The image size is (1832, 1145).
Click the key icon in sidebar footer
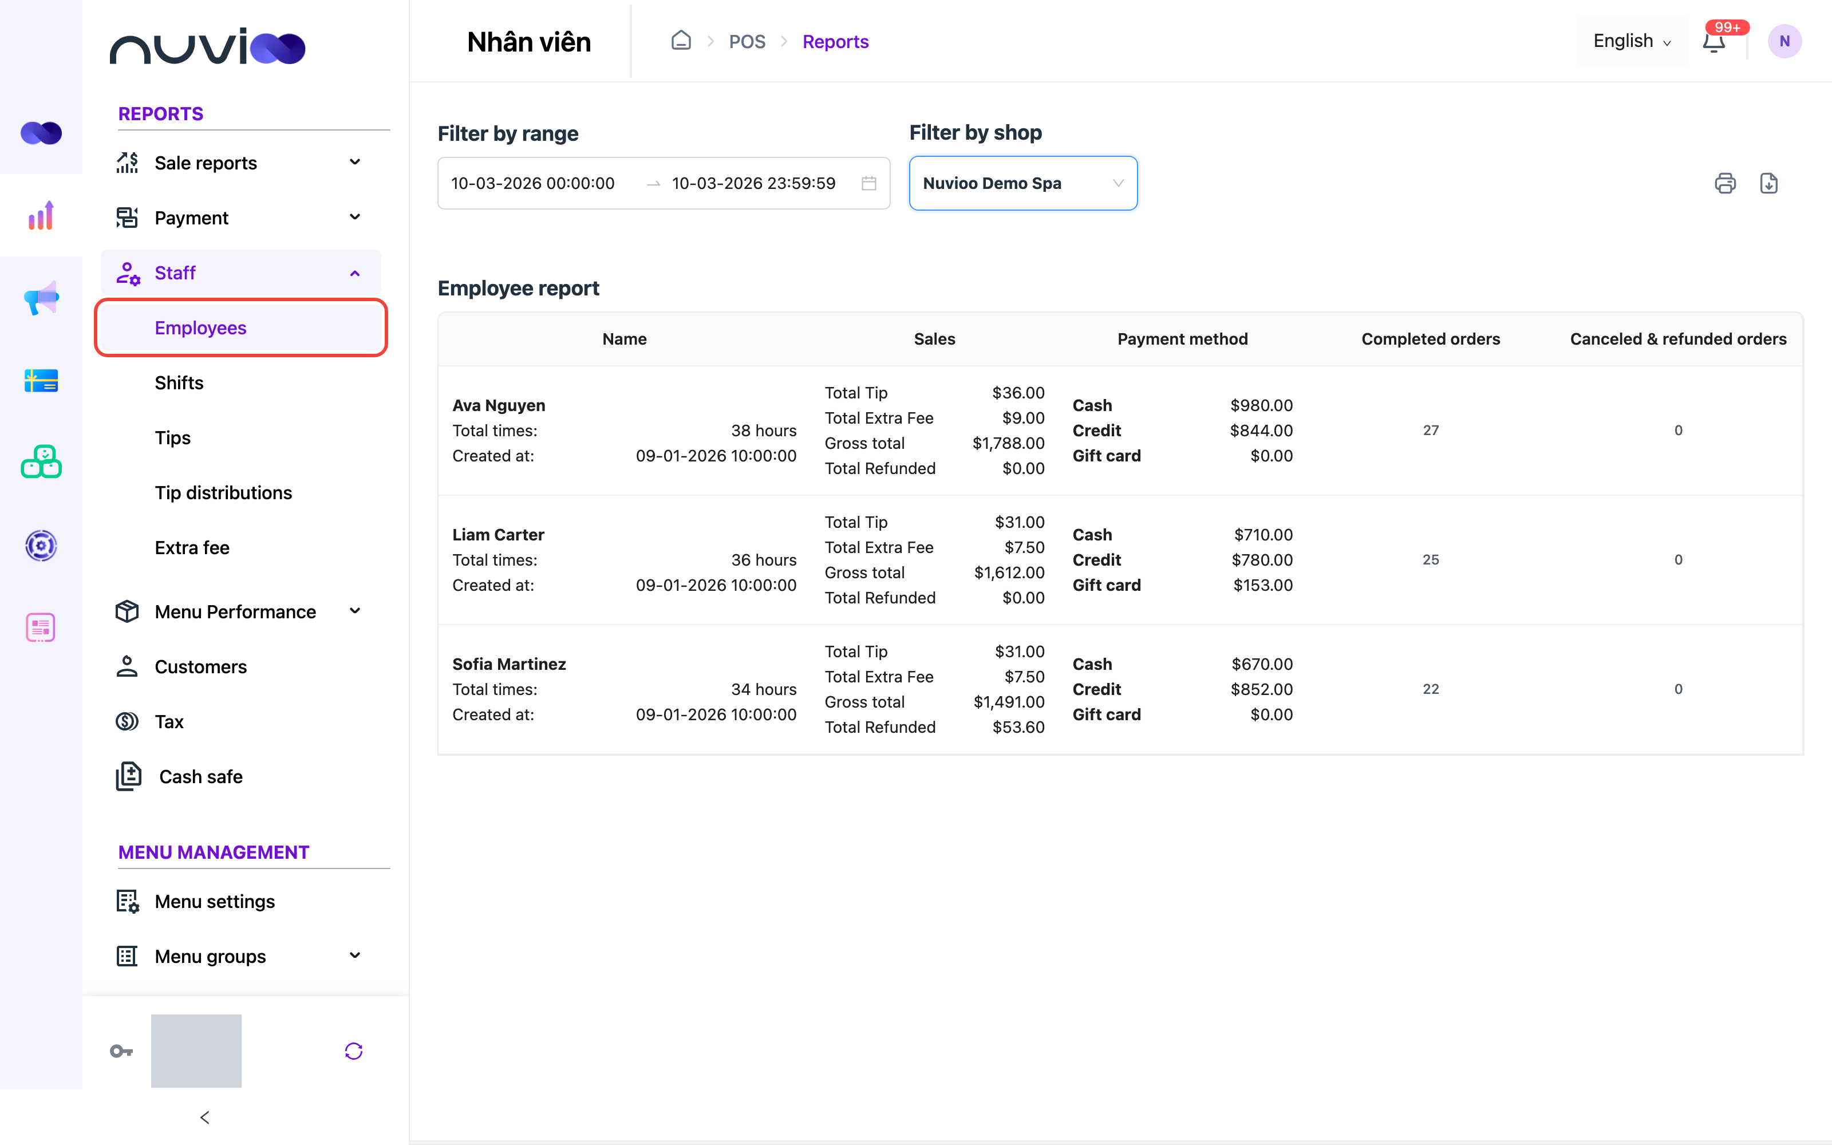pos(121,1051)
